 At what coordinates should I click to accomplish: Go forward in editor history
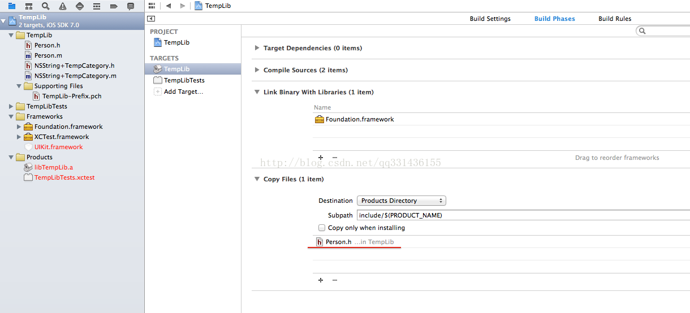(182, 6)
